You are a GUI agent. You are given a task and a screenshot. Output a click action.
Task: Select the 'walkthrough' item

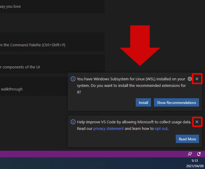(34, 86)
